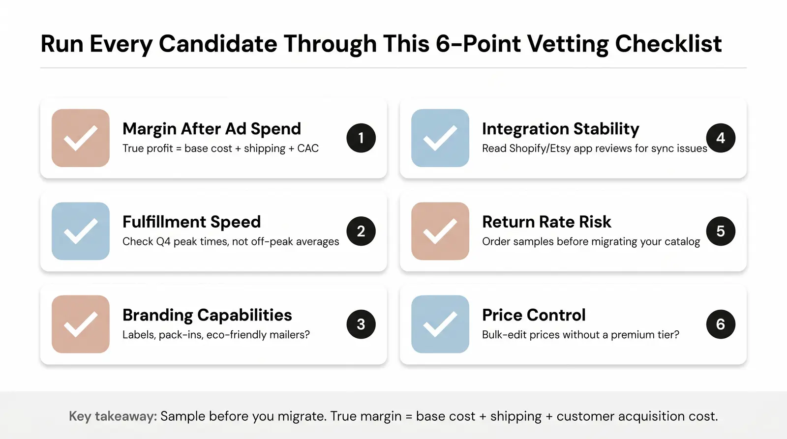Click the slide title about Vetting Checklist
The width and height of the screenshot is (787, 439).
coord(381,44)
